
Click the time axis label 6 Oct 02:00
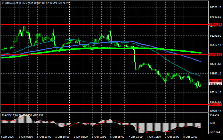[x=81, y=137]
